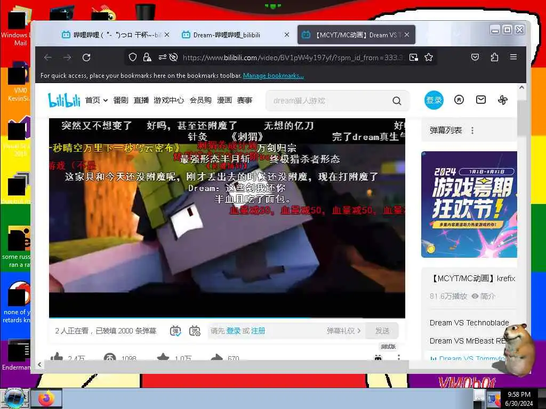This screenshot has width=546, height=409.
Task: Open 赛事 in the navigation
Action: (244, 100)
